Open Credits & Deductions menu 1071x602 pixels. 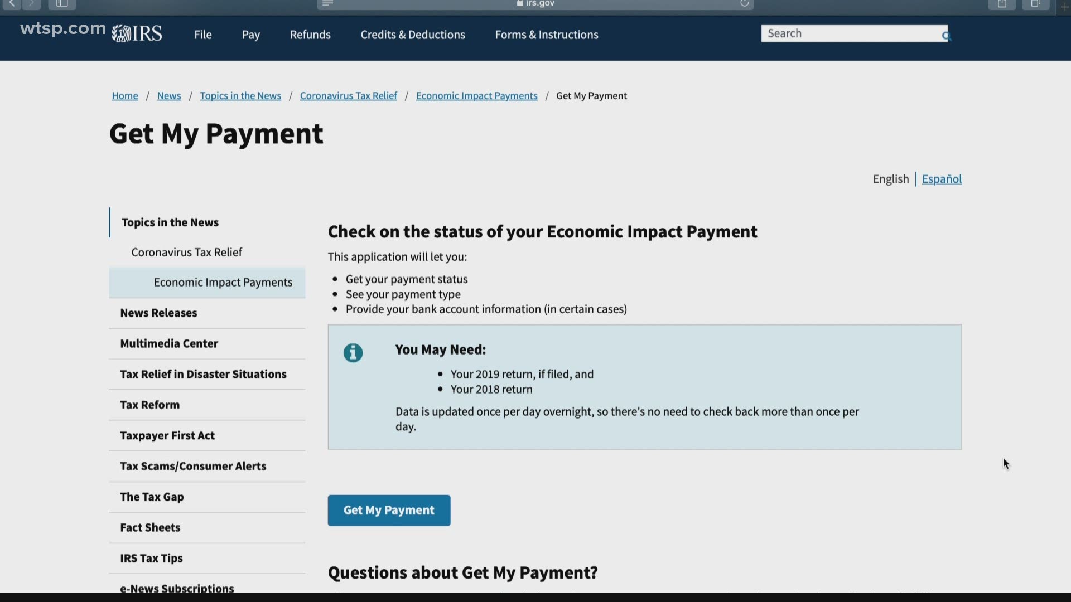413,35
